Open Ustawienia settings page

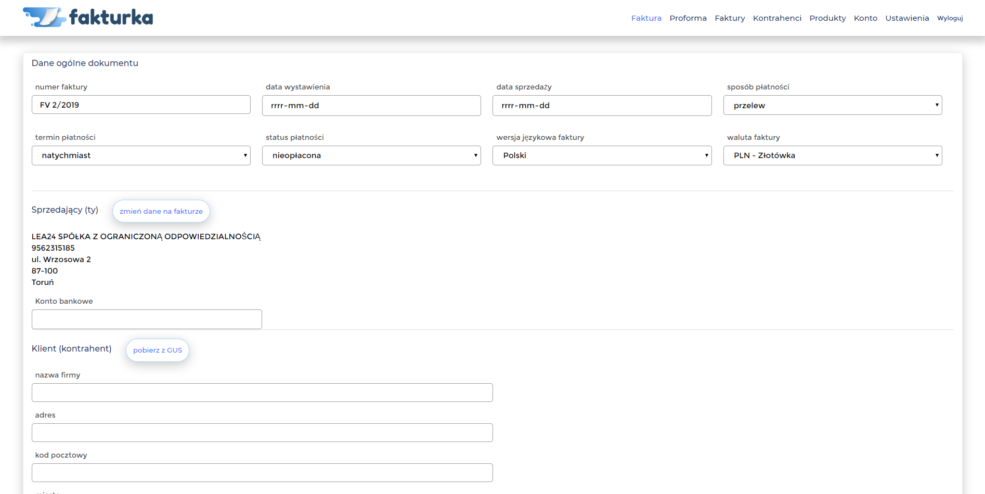point(906,18)
